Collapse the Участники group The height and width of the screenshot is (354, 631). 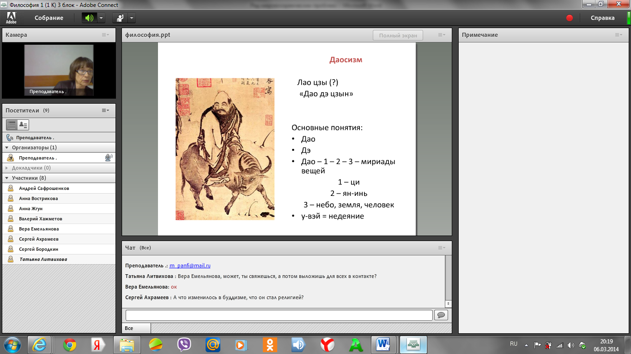7,178
